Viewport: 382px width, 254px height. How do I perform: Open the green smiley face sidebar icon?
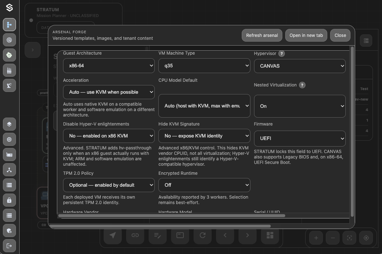[x=9, y=55]
